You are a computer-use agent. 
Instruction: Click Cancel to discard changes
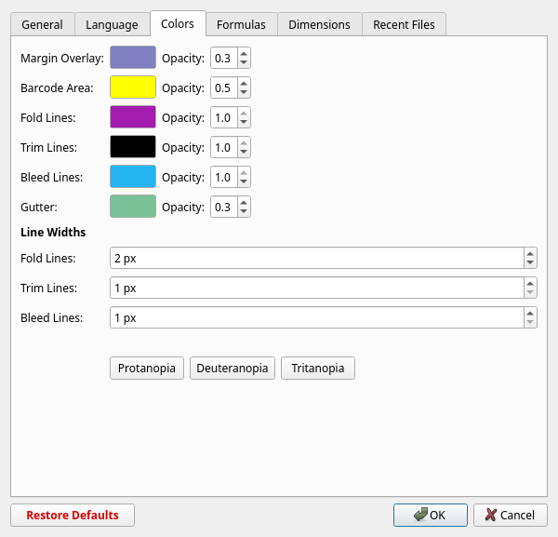click(x=510, y=515)
